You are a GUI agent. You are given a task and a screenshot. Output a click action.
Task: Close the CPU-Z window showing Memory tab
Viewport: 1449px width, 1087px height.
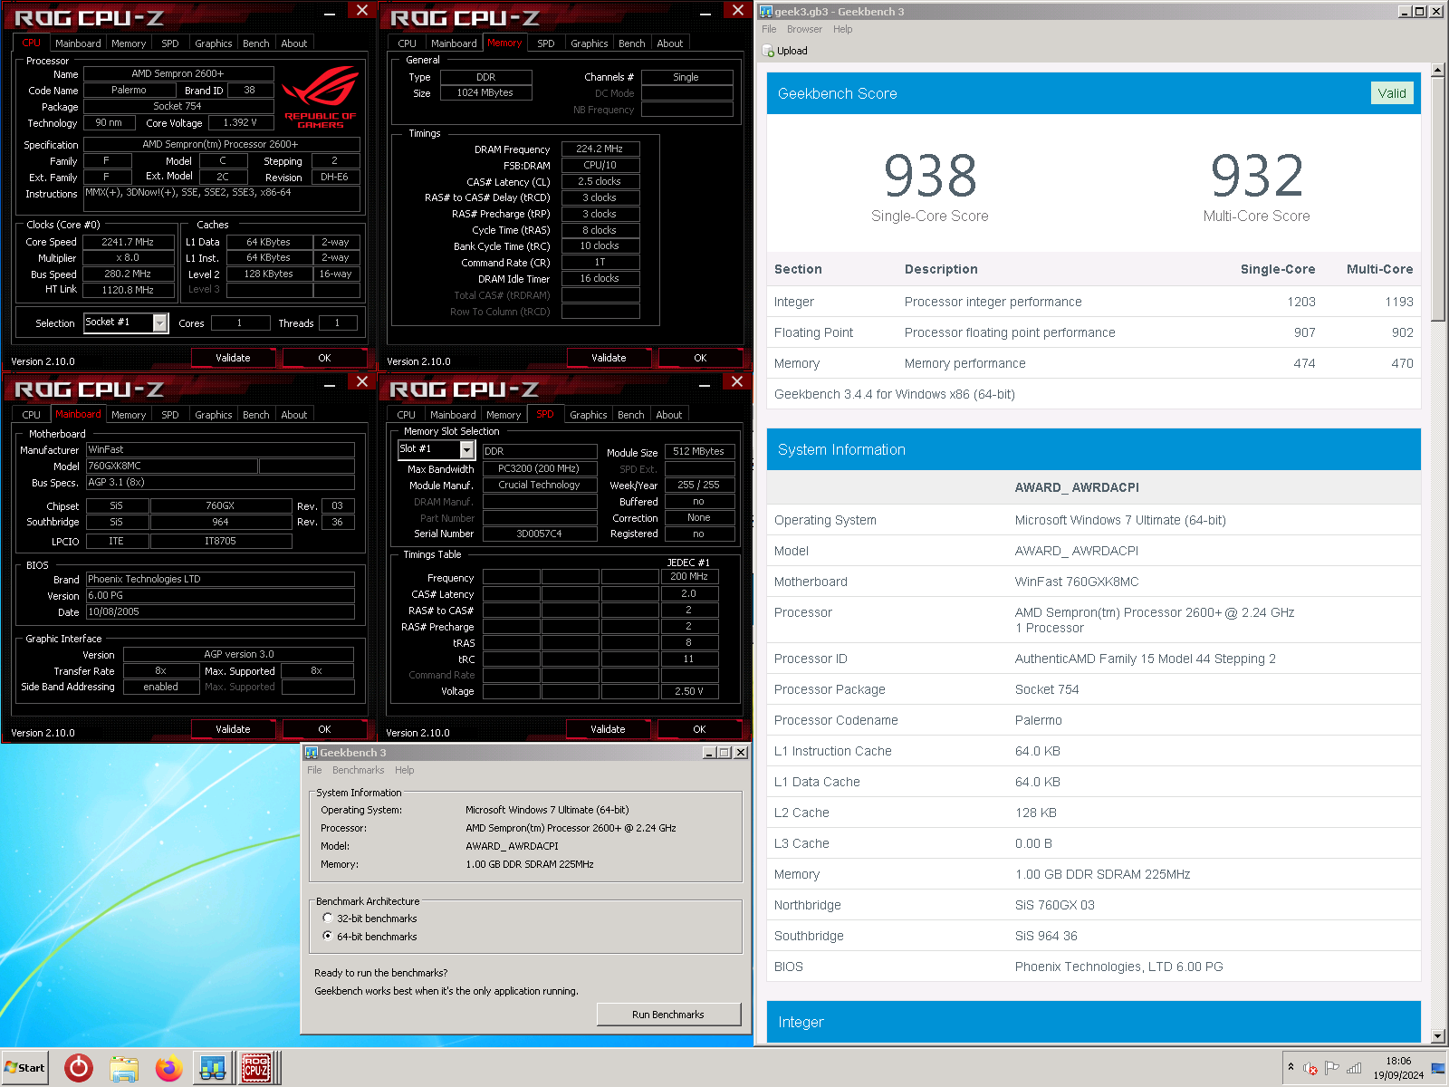737,10
